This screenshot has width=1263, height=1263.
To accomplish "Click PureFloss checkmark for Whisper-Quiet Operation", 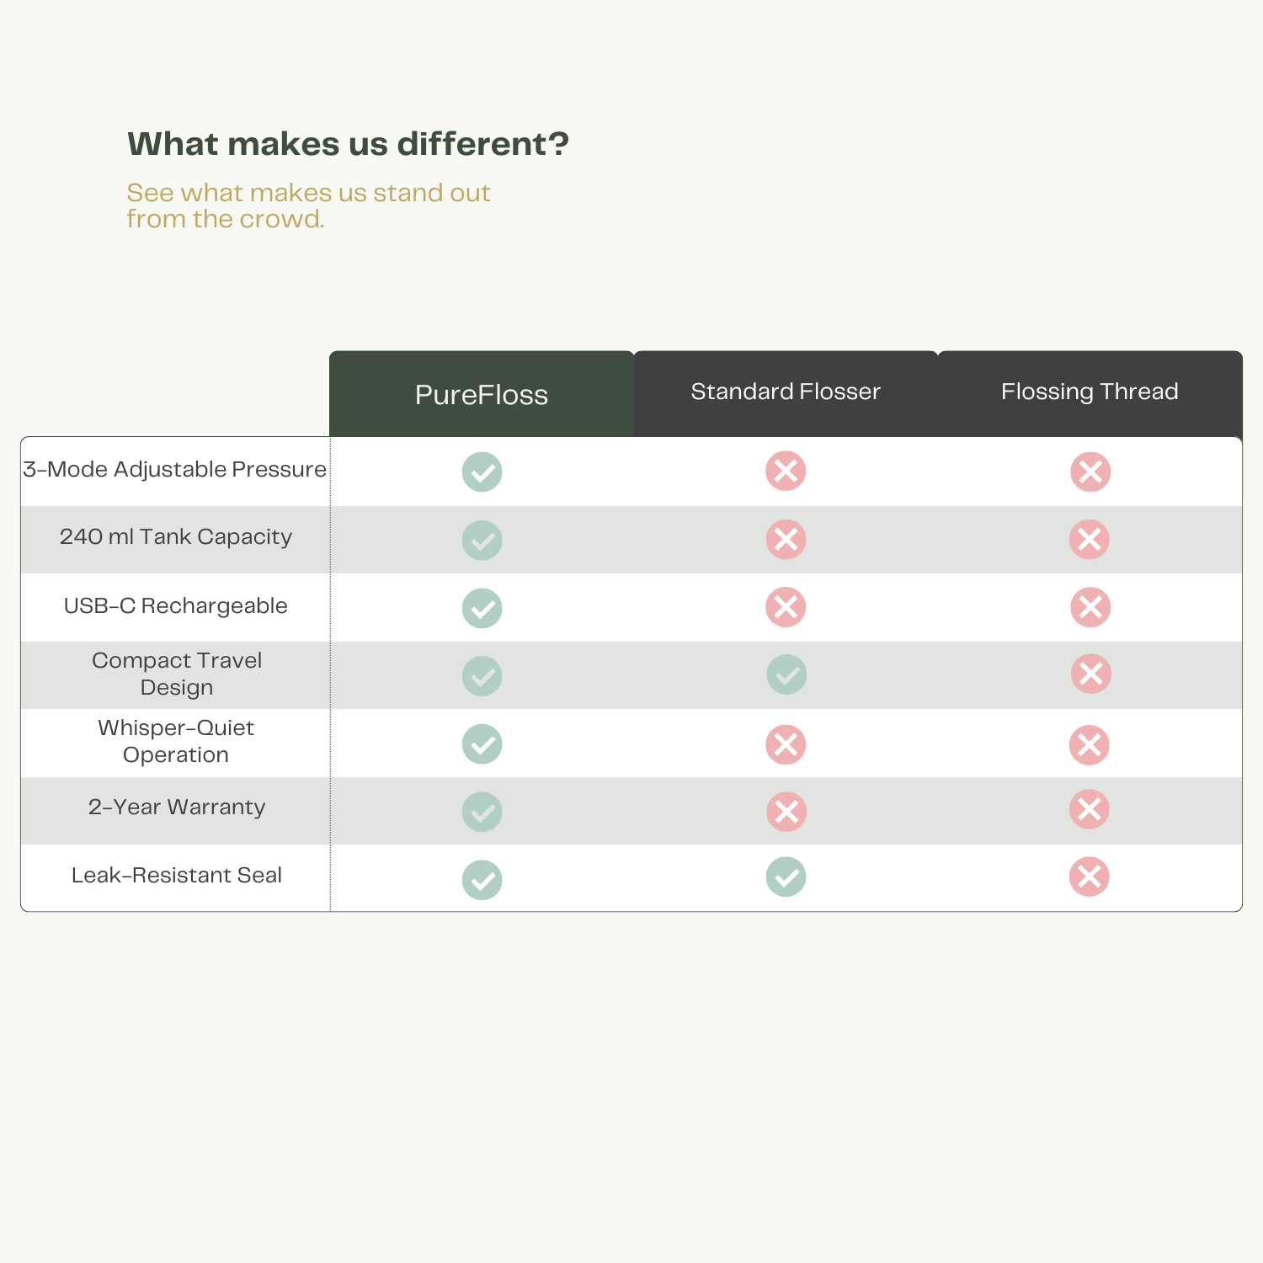I will pyautogui.click(x=482, y=744).
